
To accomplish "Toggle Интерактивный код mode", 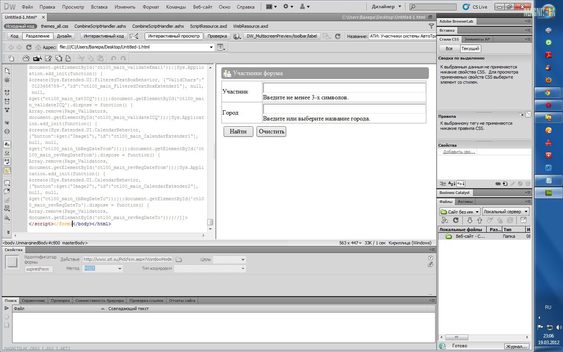I will pos(104,36).
